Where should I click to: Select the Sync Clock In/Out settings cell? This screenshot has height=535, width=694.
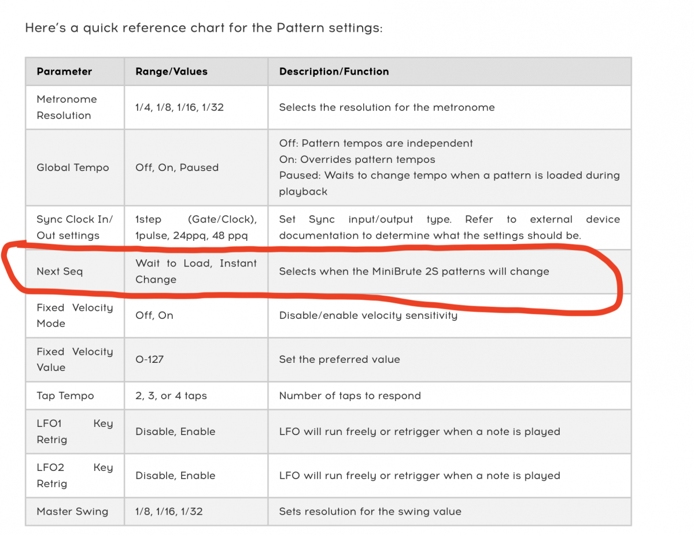pos(75,228)
